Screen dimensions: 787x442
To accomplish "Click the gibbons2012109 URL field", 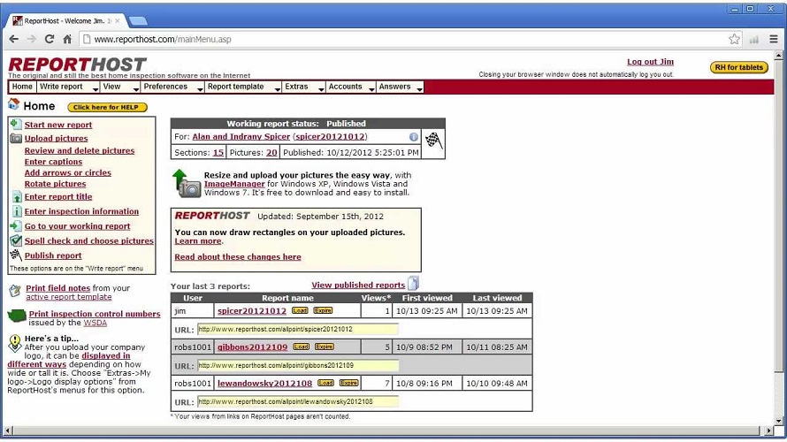I will [298, 365].
